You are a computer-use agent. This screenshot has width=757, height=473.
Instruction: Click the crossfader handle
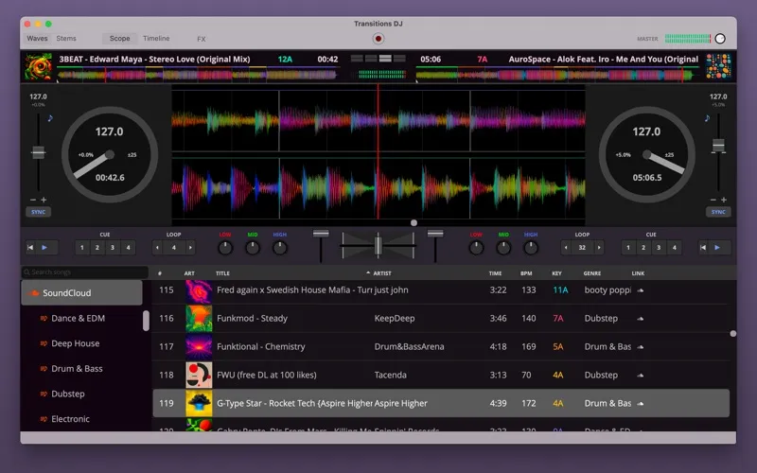(378, 246)
